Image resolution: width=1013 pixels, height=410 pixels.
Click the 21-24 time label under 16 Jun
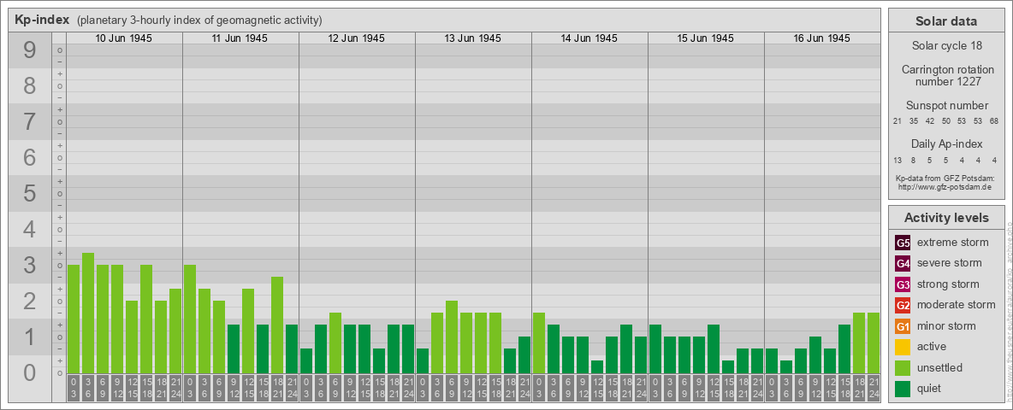[x=874, y=389]
